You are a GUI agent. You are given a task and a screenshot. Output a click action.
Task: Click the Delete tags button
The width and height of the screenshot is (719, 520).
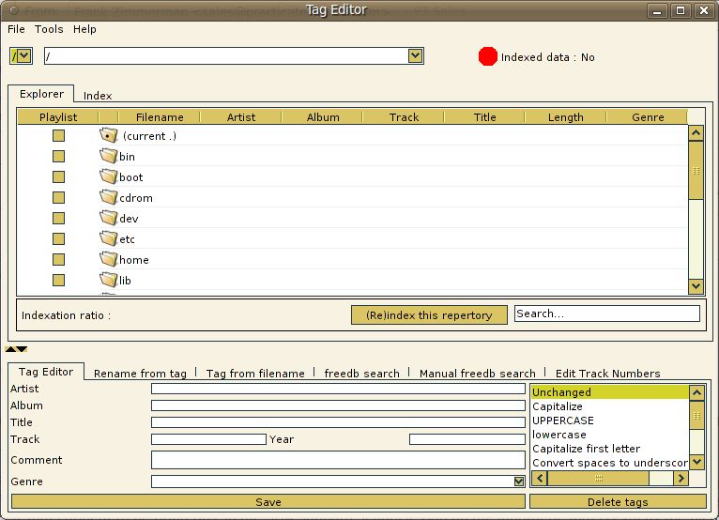618,501
